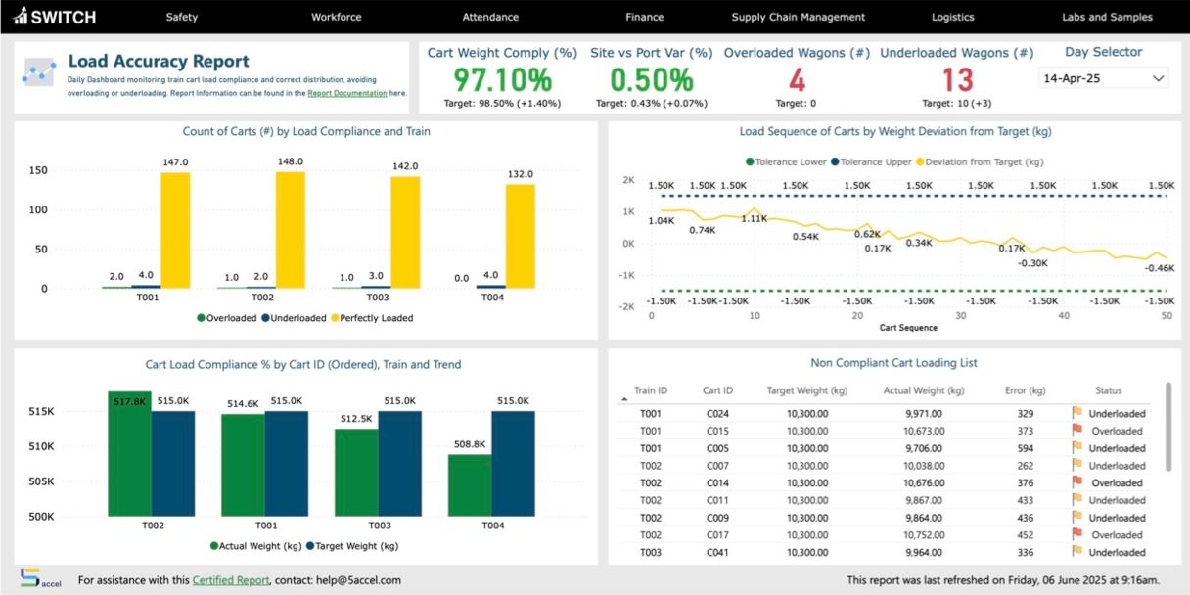Image resolution: width=1190 pixels, height=595 pixels.
Task: Select the green T003 bar labeled 512.5K
Action: 356,473
